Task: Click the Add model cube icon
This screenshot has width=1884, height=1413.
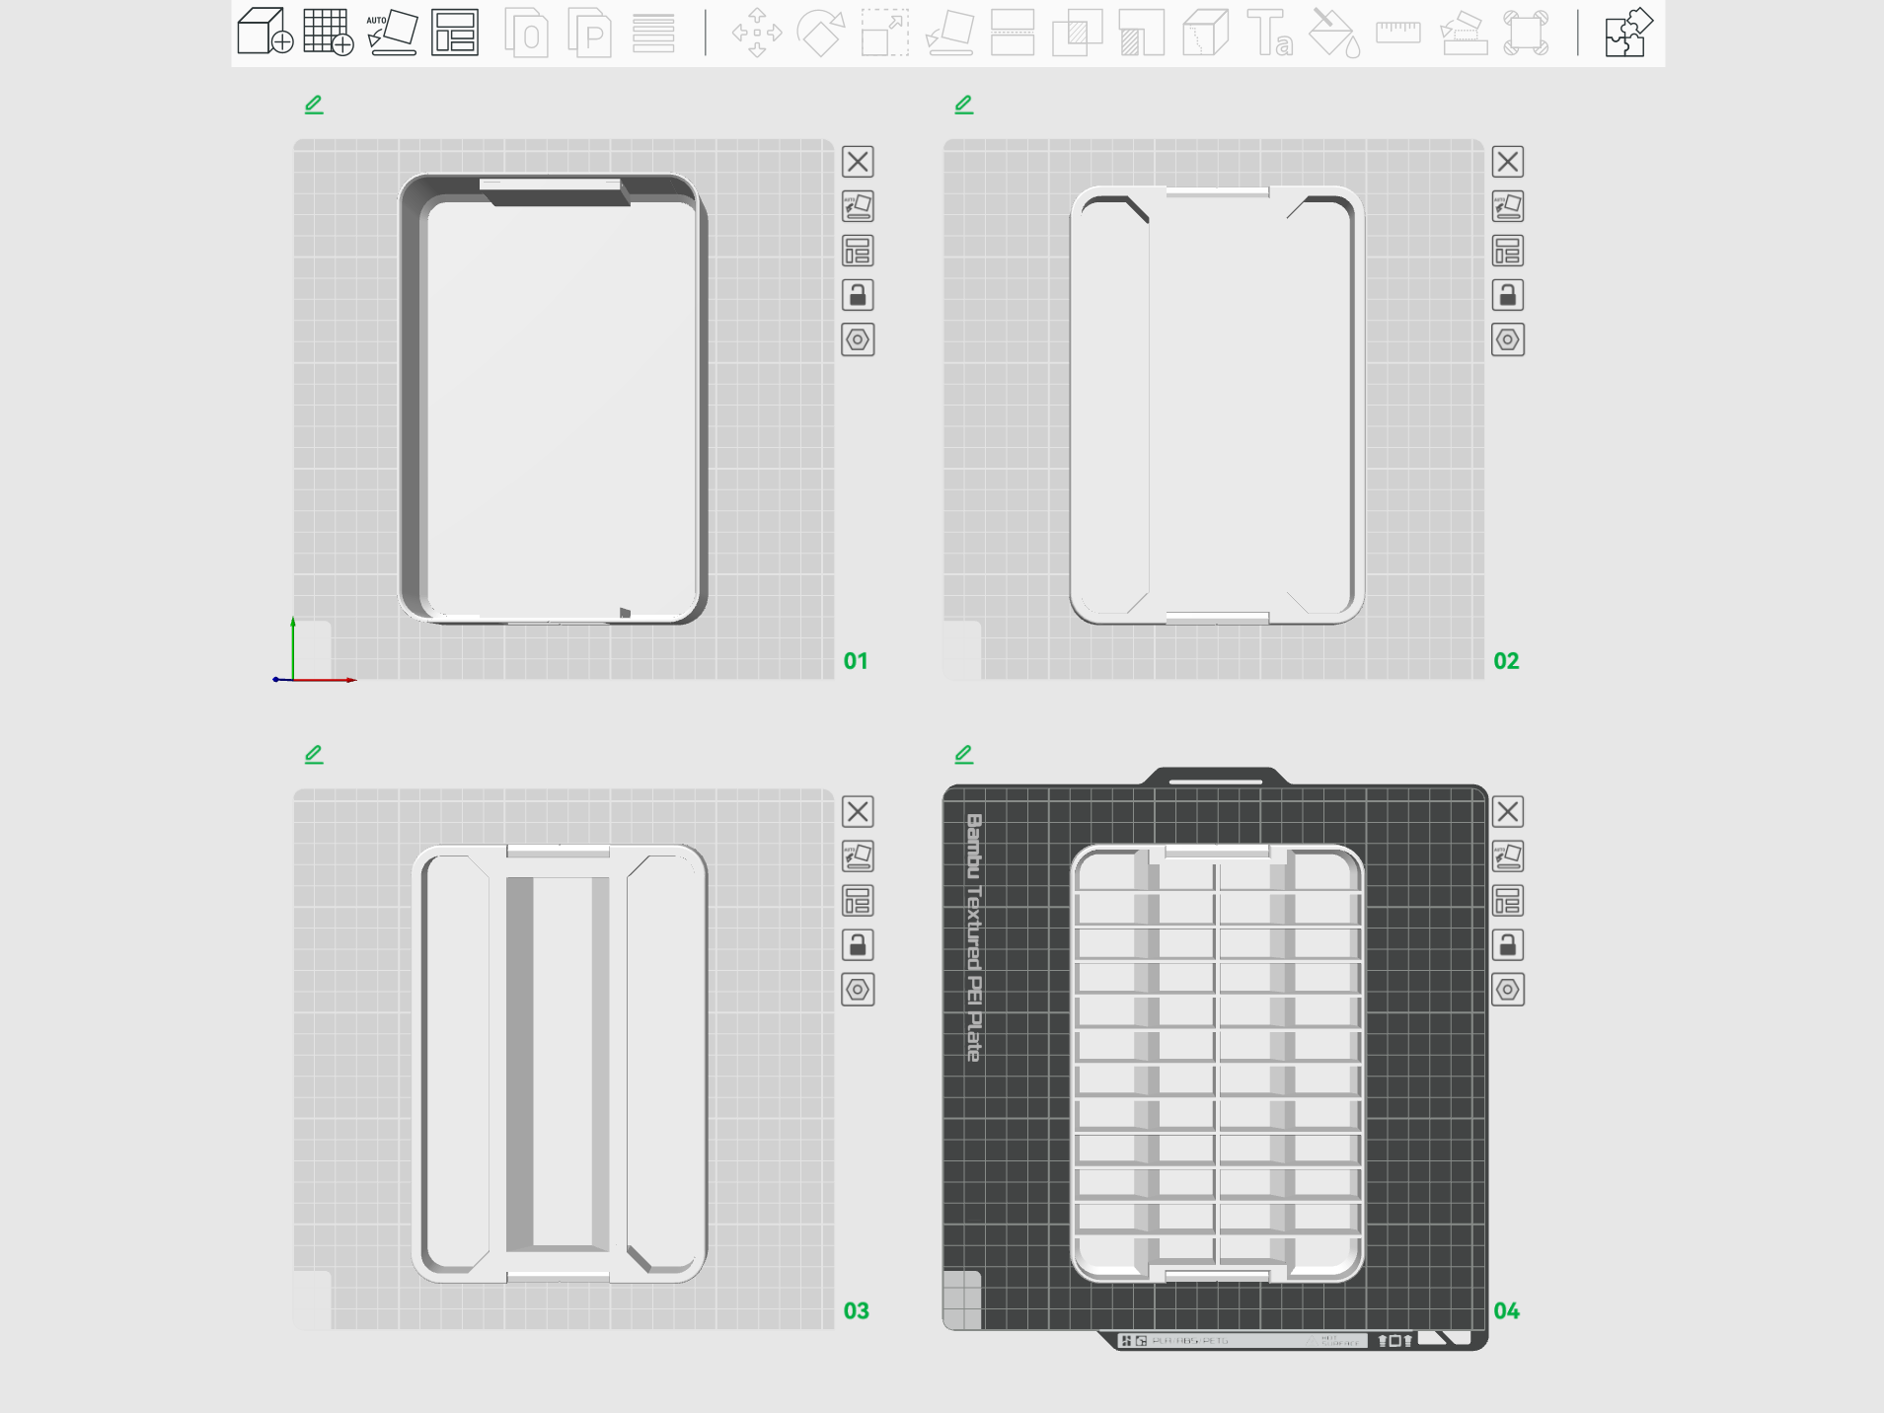Action: [265, 32]
